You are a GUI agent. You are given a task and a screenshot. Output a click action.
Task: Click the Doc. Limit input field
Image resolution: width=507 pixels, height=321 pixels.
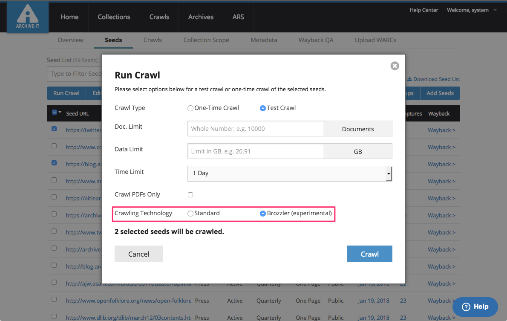[x=256, y=129]
